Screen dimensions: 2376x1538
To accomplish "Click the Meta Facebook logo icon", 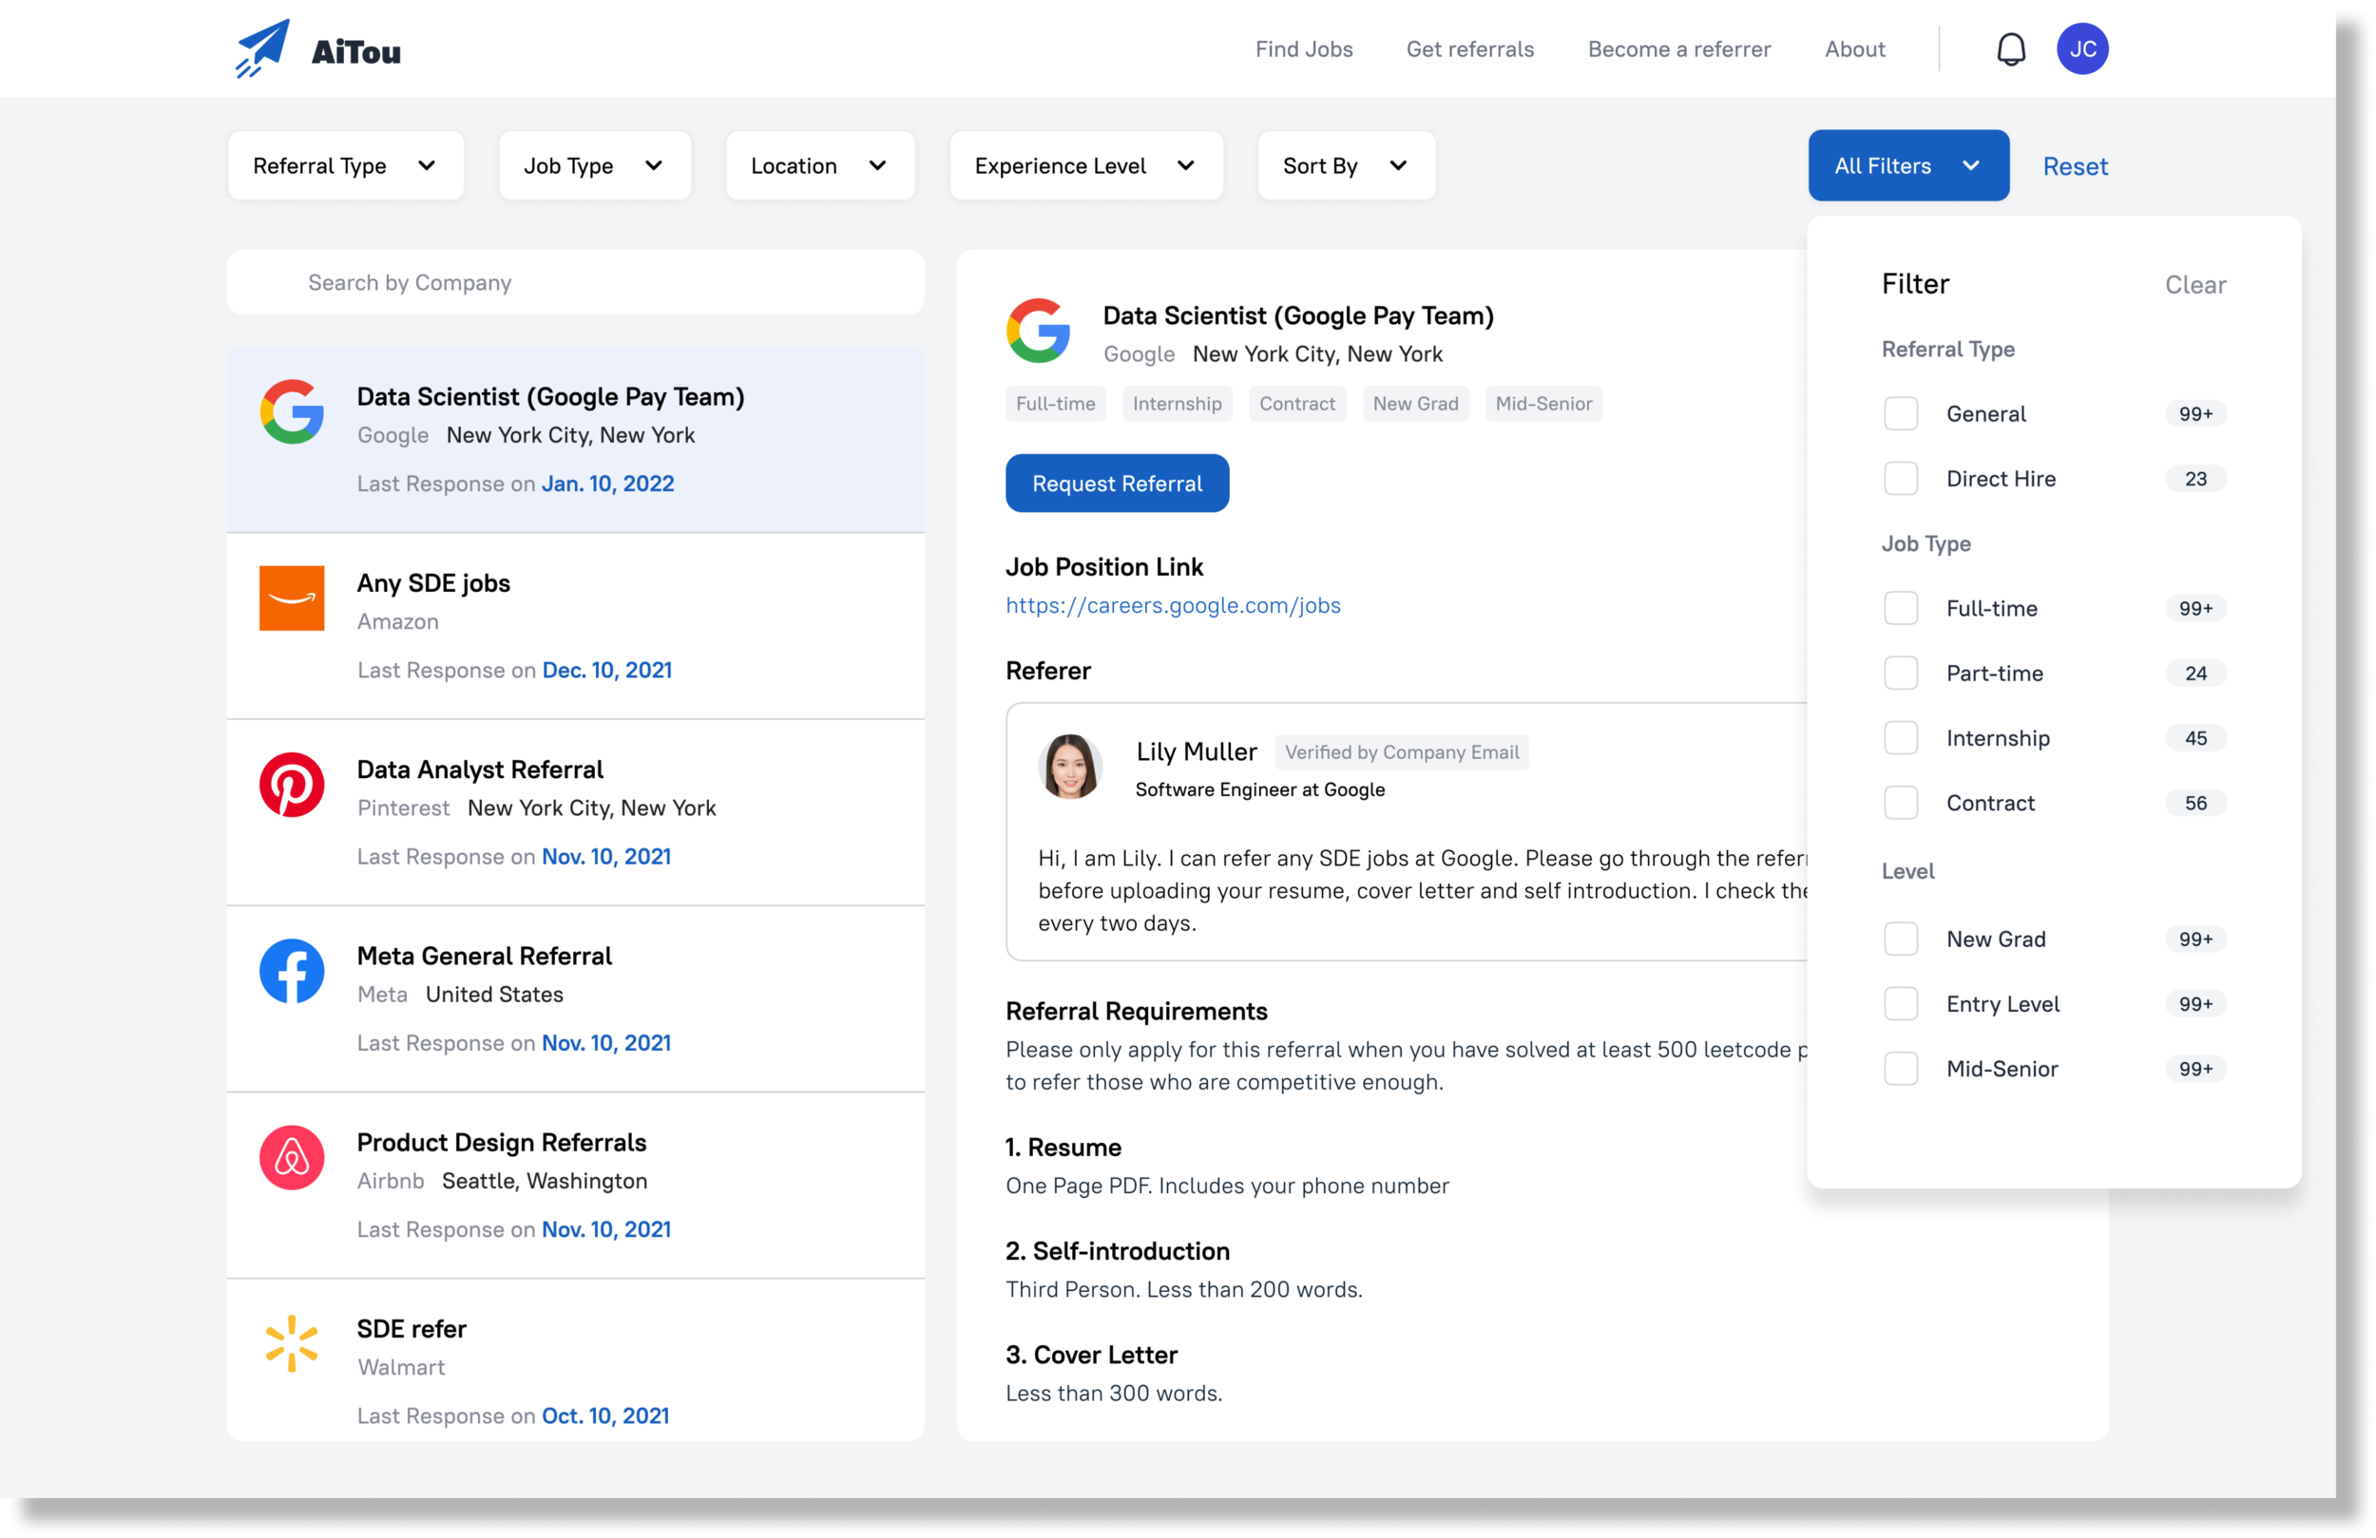I will point(292,971).
